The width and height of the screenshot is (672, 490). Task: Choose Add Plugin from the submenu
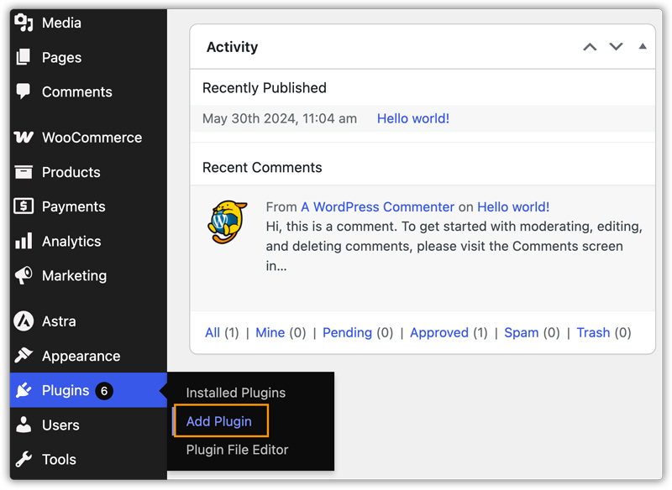(219, 421)
